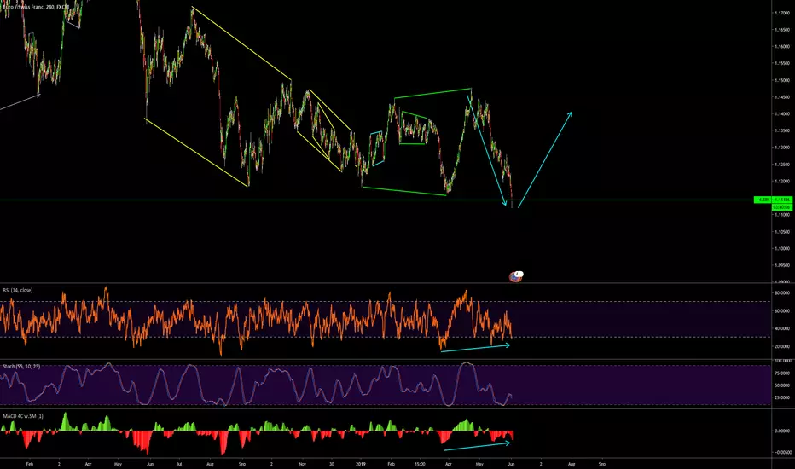
Task: Click the 80.0000 RSI scale value
Action: click(x=782, y=293)
